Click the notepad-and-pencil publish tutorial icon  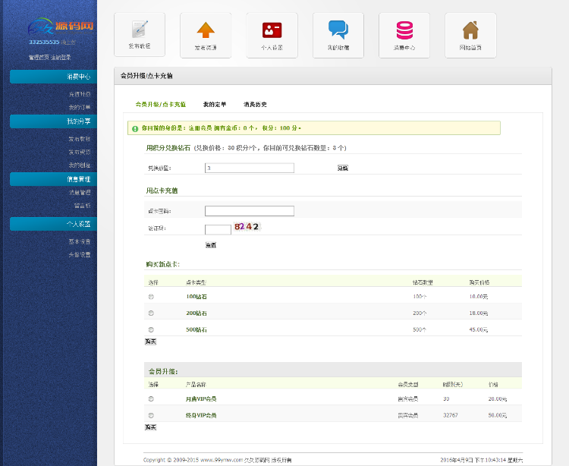(x=140, y=30)
